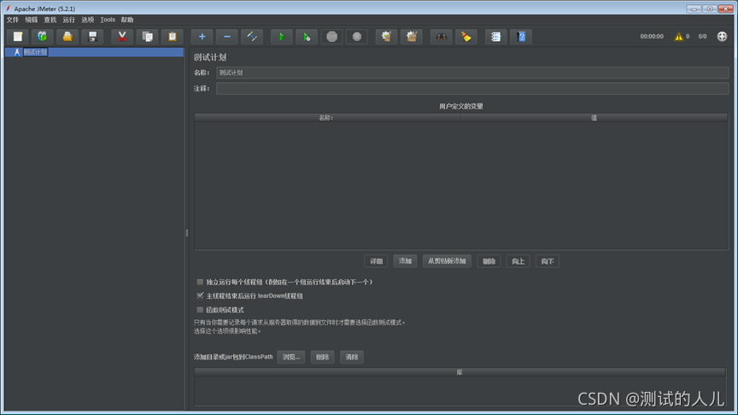The width and height of the screenshot is (738, 415).
Task: Click the 浏览... ClassPath button
Action: 291,357
